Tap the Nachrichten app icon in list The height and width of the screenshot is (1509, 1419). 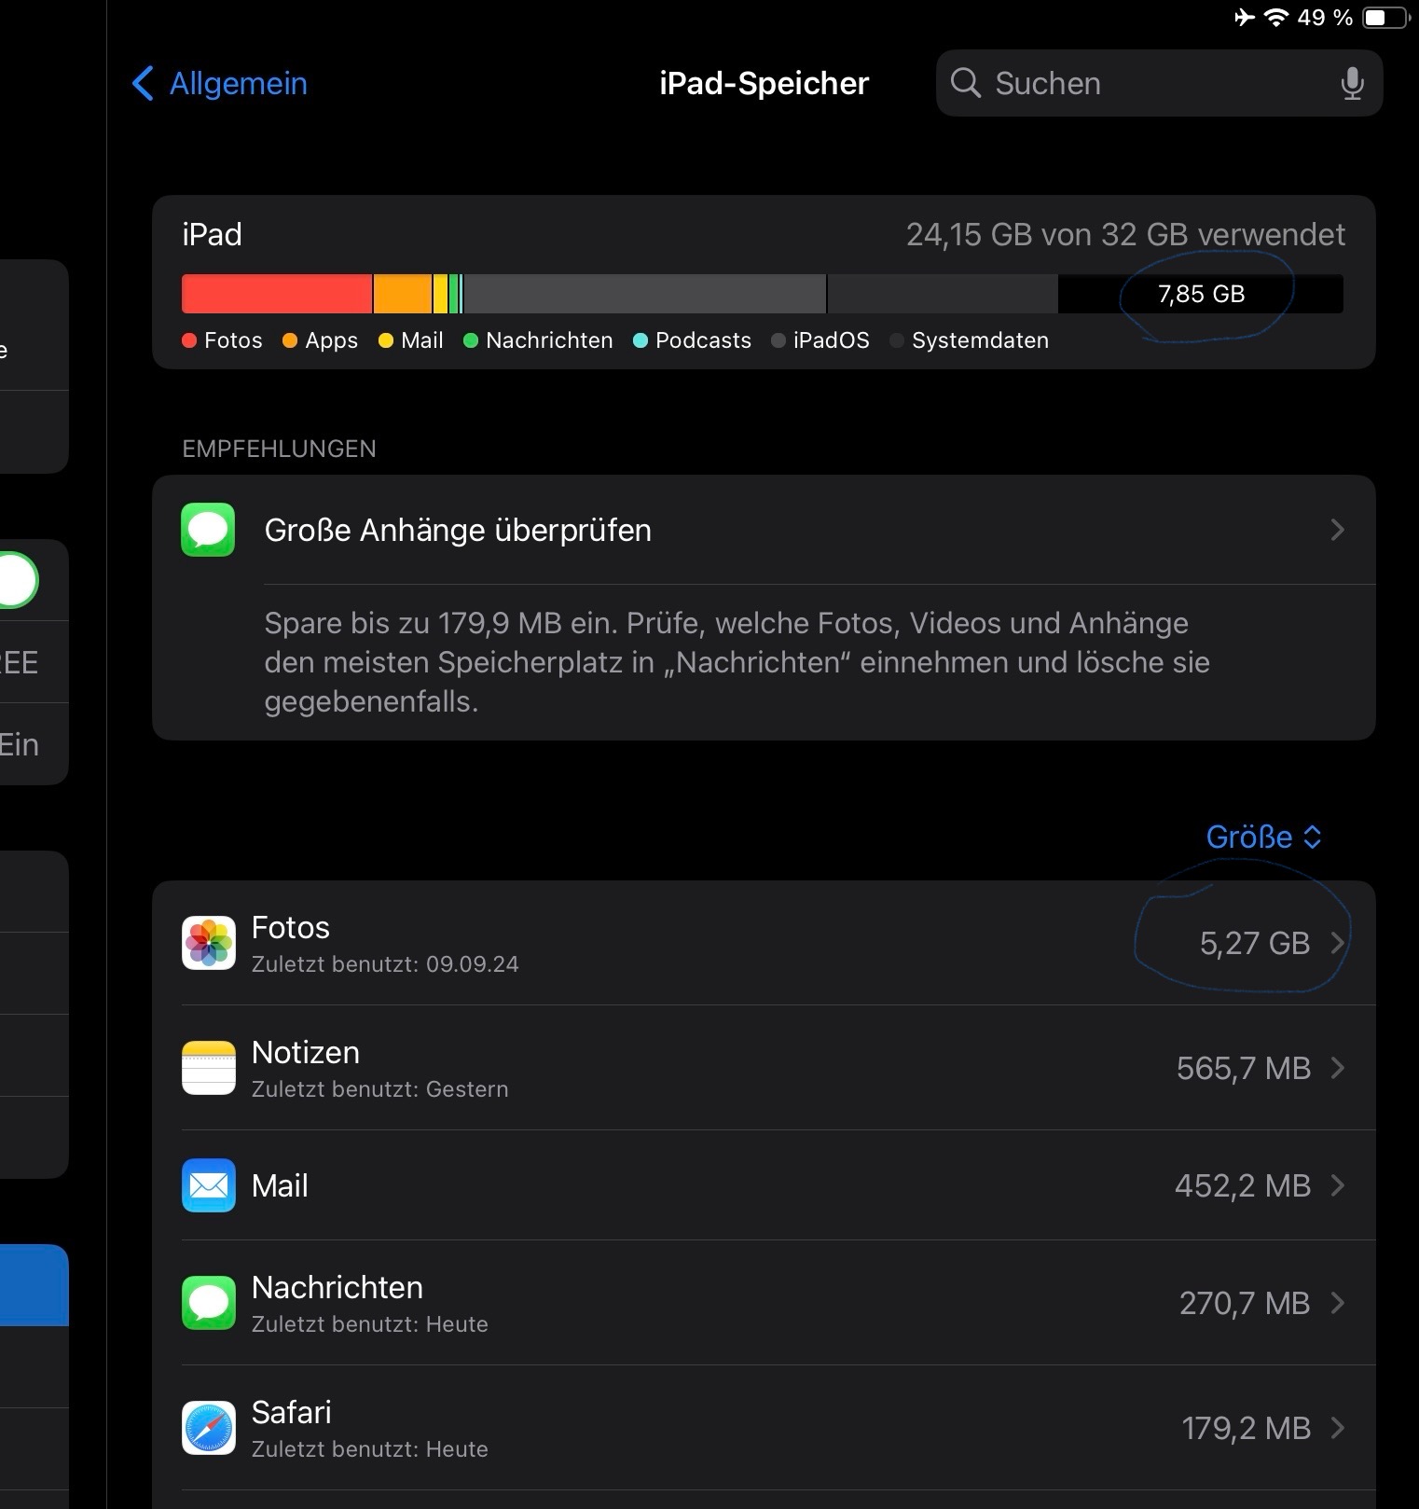click(x=208, y=1303)
